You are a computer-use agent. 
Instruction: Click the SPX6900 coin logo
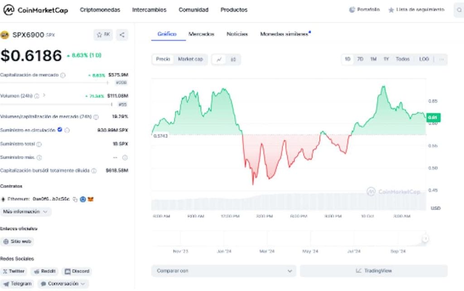pyautogui.click(x=5, y=35)
